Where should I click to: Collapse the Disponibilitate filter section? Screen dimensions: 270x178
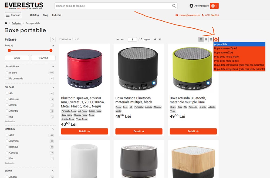point(53,66)
